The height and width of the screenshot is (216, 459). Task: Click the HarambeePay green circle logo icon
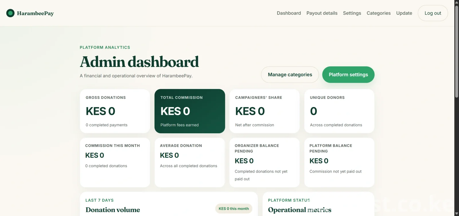(x=10, y=13)
